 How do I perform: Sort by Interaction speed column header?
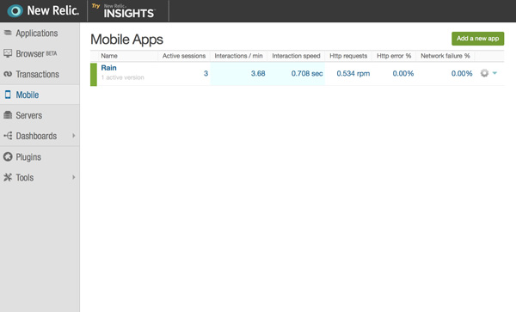coord(296,56)
